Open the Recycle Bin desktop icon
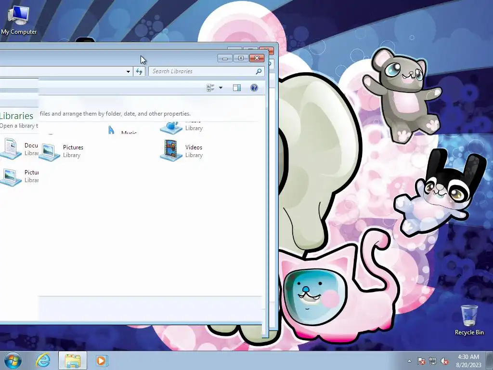Image resolution: width=493 pixels, height=370 pixels. (x=469, y=320)
